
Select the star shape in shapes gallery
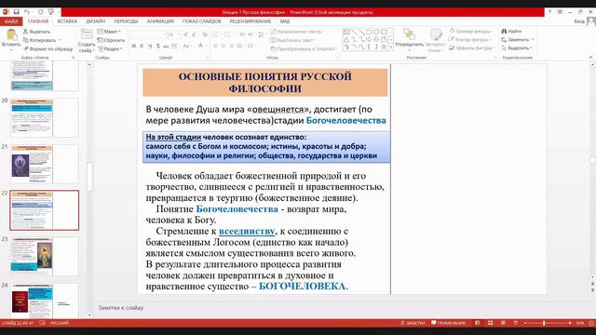click(x=384, y=47)
